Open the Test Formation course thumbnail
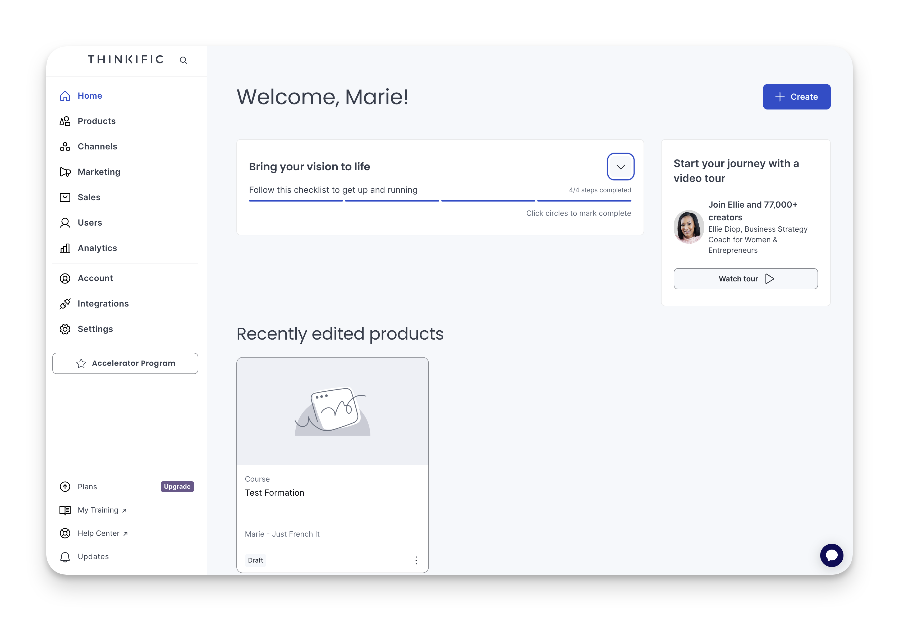Screen dimensions: 899x621 point(332,411)
